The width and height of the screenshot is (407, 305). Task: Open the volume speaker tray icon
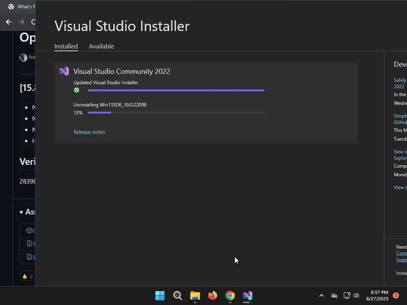[x=356, y=295]
